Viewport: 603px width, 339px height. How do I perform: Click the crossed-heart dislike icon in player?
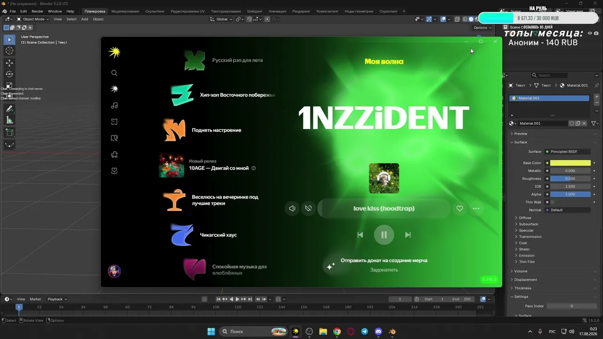click(308, 208)
